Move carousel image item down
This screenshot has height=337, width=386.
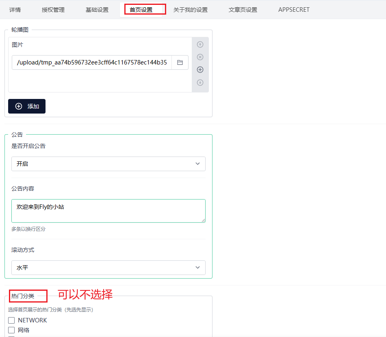(200, 83)
